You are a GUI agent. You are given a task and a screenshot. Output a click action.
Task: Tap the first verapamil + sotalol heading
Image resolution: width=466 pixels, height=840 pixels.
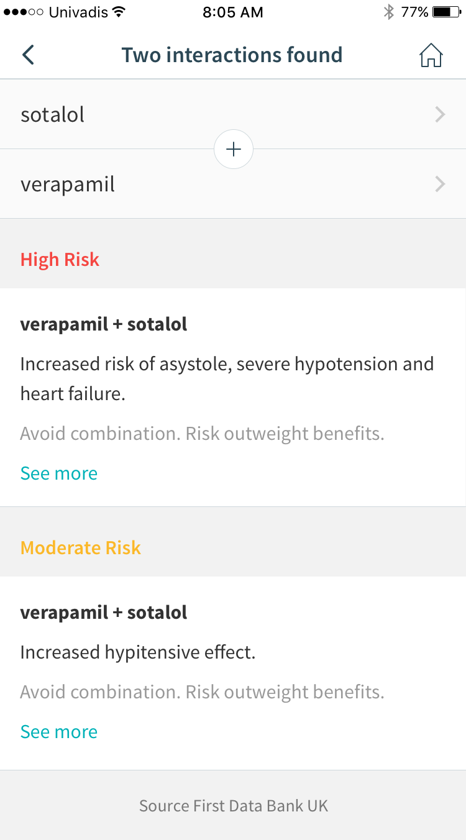click(104, 324)
